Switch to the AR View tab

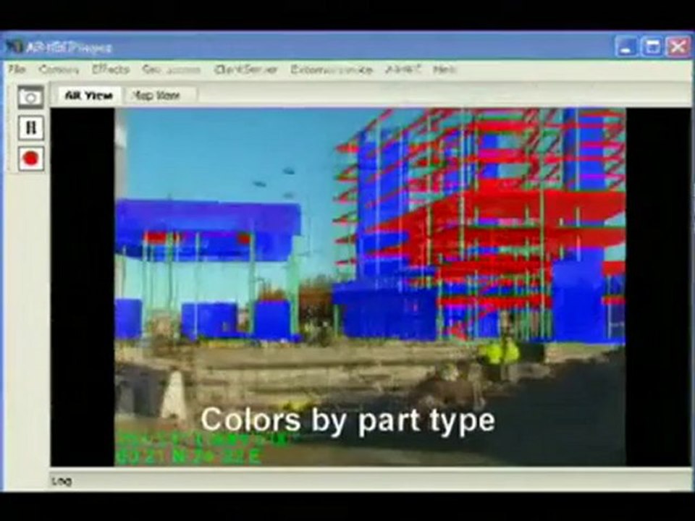pos(88,96)
